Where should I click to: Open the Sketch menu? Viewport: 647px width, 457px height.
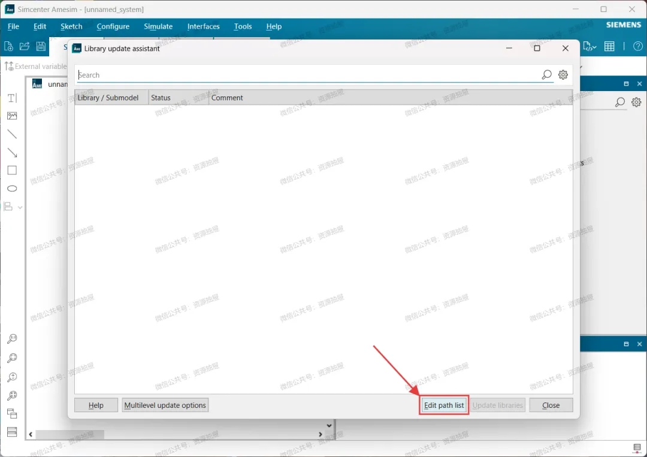point(71,26)
